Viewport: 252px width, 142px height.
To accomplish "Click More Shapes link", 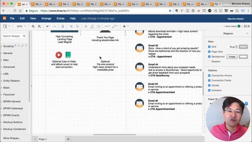I will (12, 138).
